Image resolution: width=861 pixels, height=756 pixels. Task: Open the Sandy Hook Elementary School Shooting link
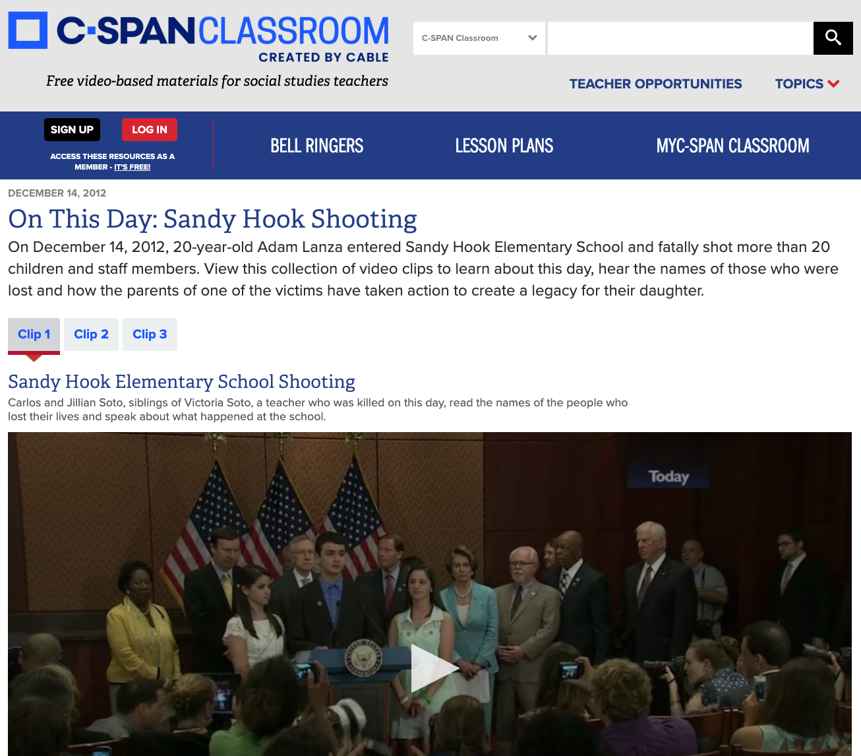pos(181,381)
